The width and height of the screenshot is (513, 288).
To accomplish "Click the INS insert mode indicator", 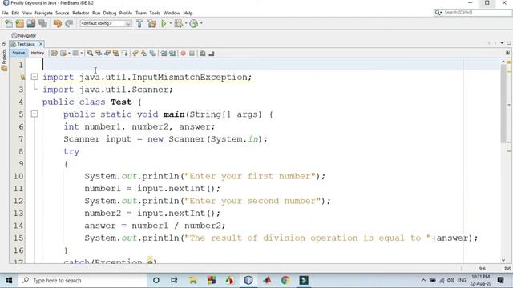I will tap(507, 269).
